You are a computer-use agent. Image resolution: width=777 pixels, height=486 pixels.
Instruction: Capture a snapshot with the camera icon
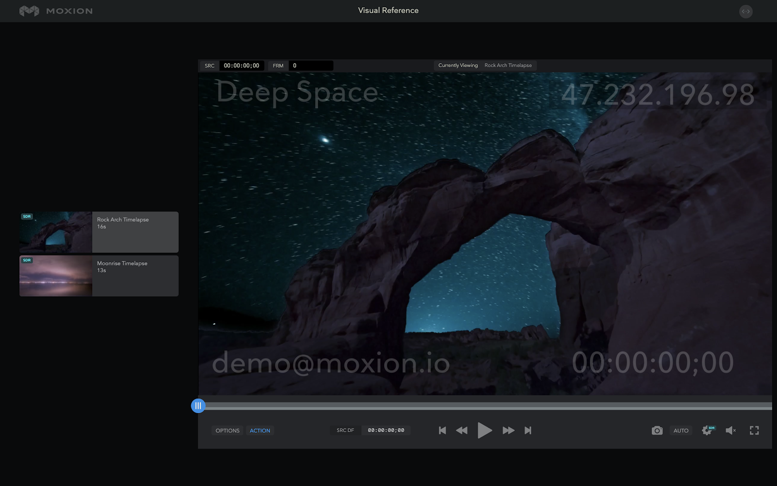pyautogui.click(x=657, y=431)
